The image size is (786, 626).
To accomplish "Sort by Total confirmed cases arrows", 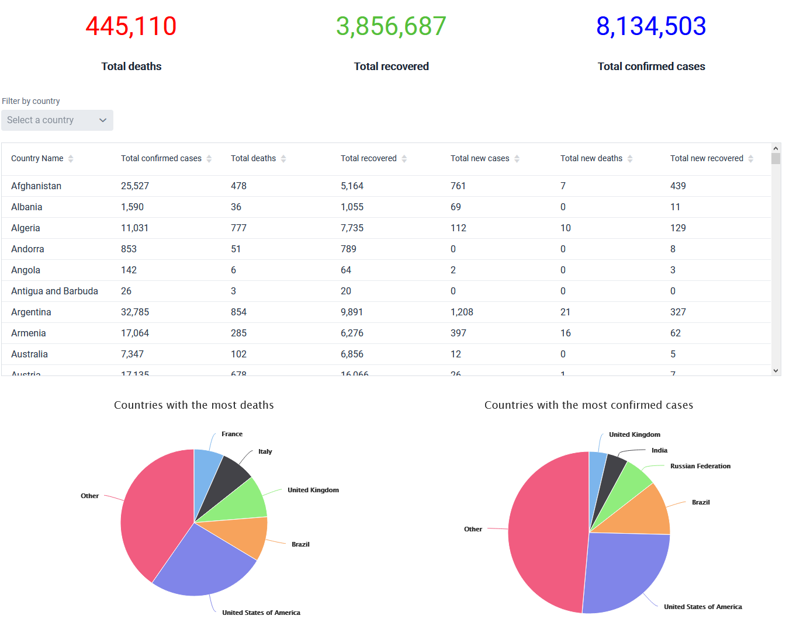I will pyautogui.click(x=209, y=159).
